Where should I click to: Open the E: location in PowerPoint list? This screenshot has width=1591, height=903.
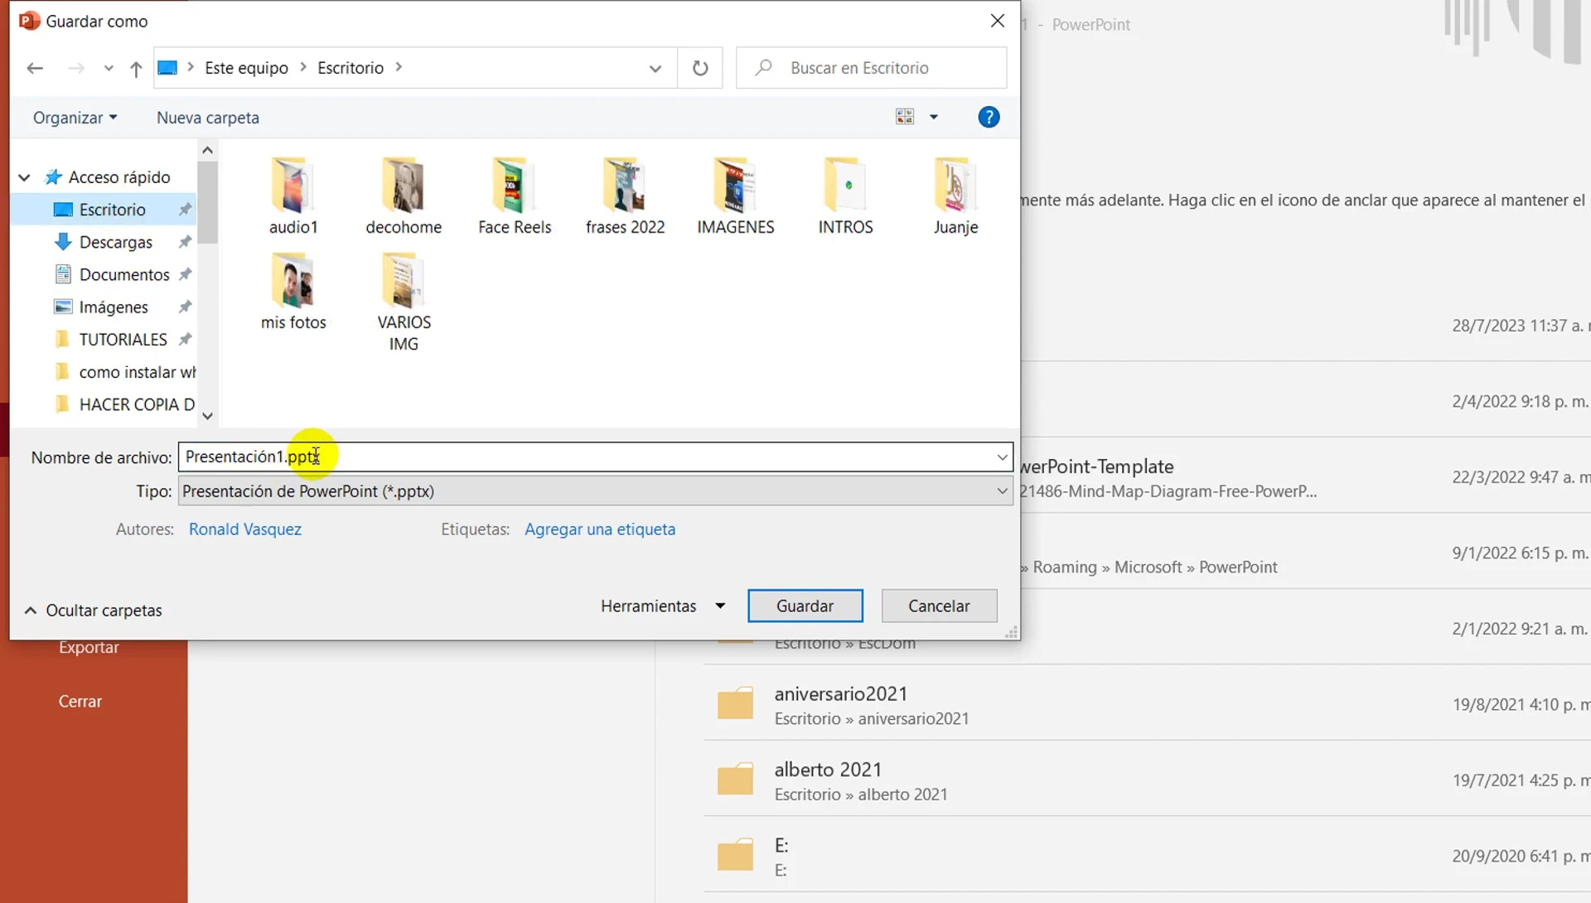[1147, 857]
